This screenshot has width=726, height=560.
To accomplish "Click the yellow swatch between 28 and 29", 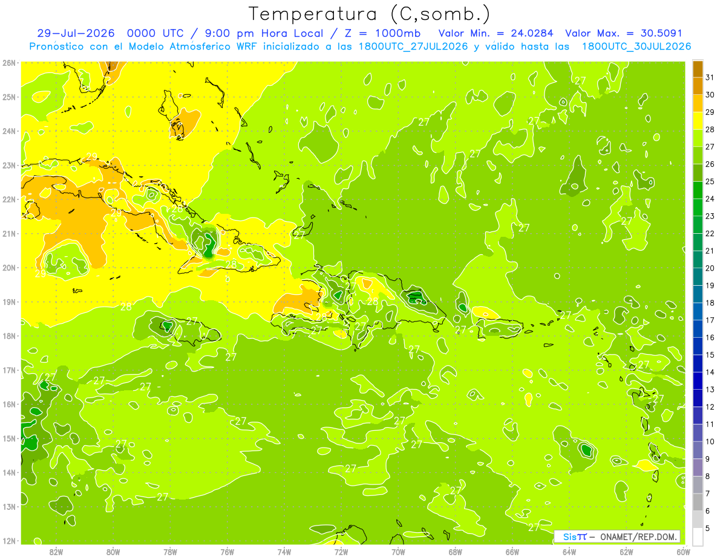I will 698,121.
